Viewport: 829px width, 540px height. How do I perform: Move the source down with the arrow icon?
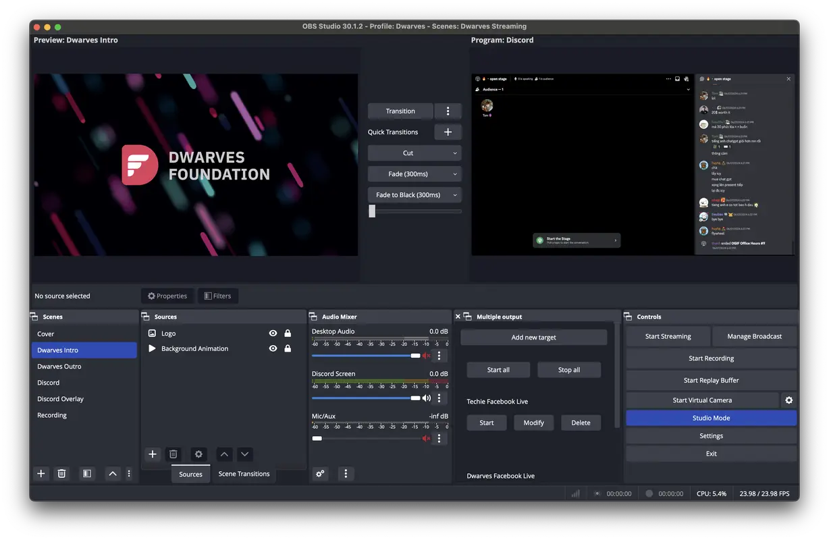pyautogui.click(x=245, y=454)
